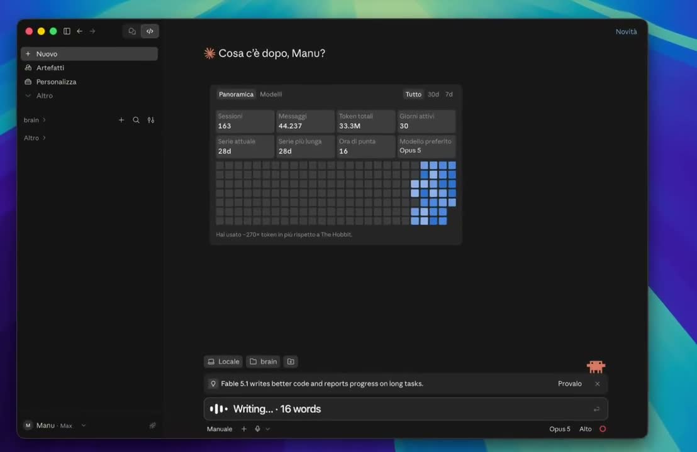Click into the Writing input field
This screenshot has width=697, height=452.
(405, 409)
